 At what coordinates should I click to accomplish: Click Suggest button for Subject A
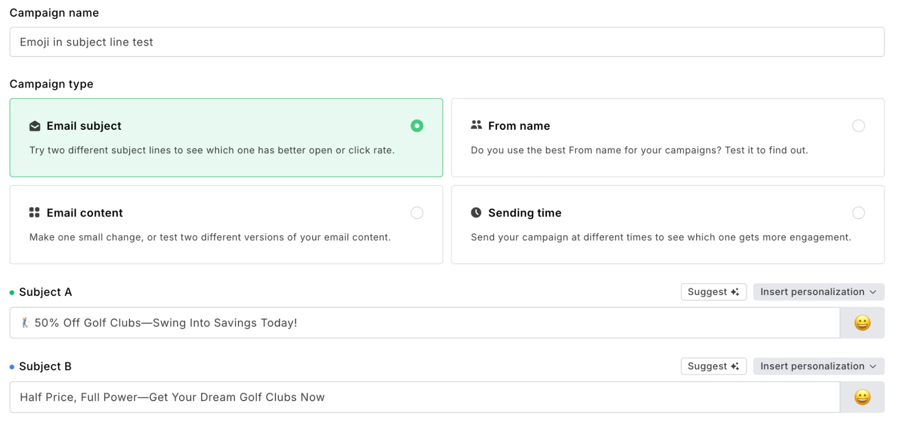point(713,292)
